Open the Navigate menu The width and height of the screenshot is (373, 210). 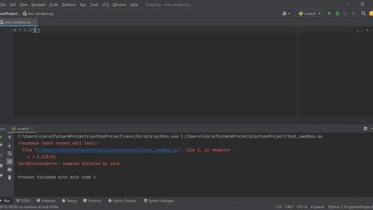coord(38,5)
